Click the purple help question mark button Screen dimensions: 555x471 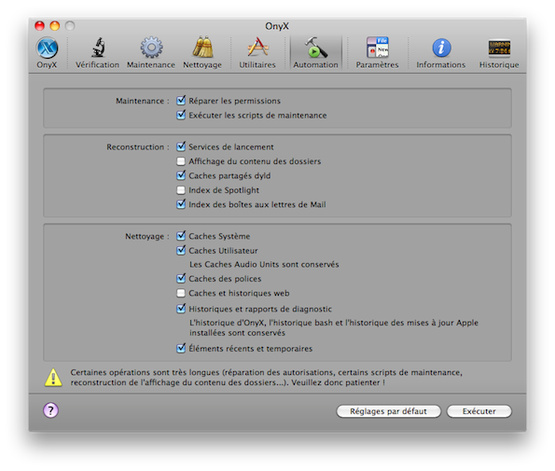50,410
